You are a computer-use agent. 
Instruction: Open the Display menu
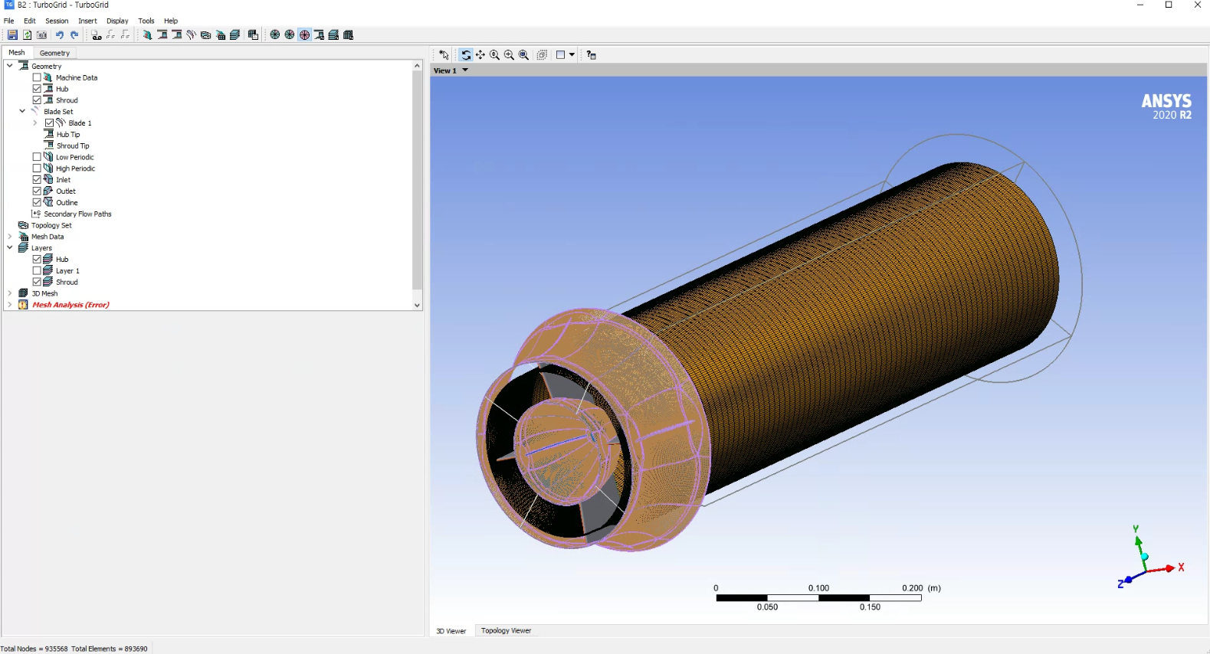coord(117,21)
